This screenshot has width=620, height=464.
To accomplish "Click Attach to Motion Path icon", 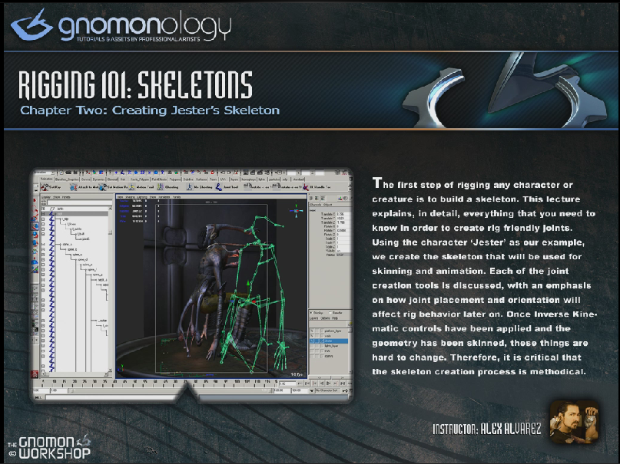I will [73, 187].
